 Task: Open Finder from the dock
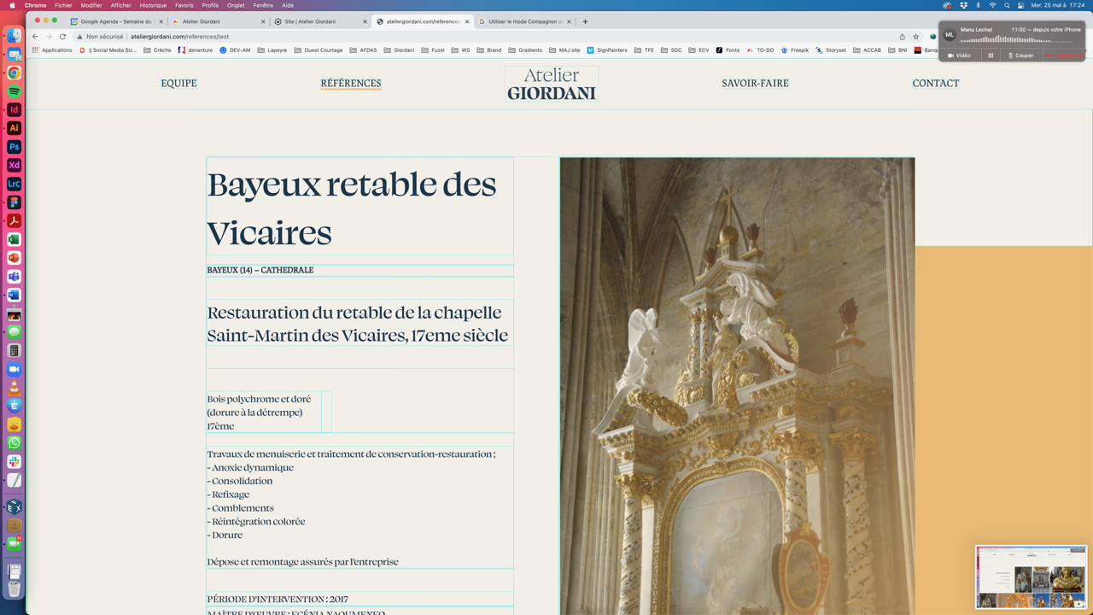coord(14,36)
